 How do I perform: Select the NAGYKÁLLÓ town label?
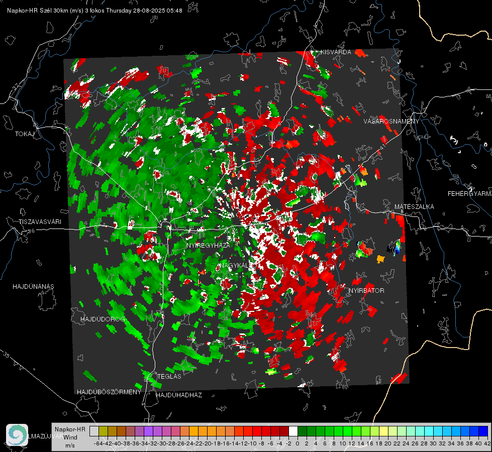point(238,265)
